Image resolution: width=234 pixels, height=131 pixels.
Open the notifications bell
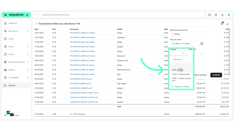click(222, 15)
